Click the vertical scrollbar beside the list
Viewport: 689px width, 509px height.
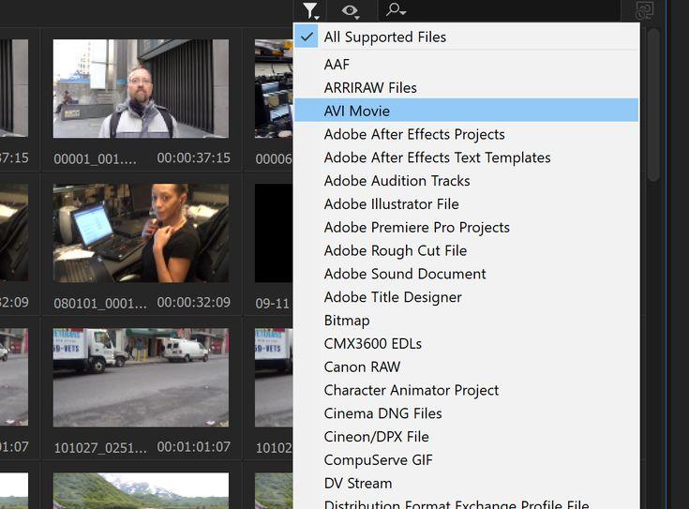(653, 105)
